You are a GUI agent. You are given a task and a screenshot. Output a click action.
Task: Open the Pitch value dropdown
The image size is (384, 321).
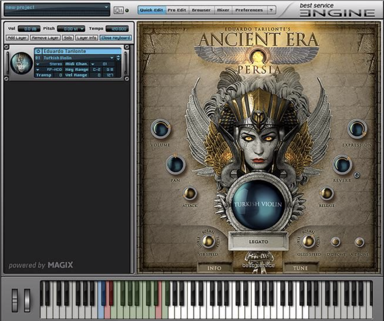pos(82,29)
